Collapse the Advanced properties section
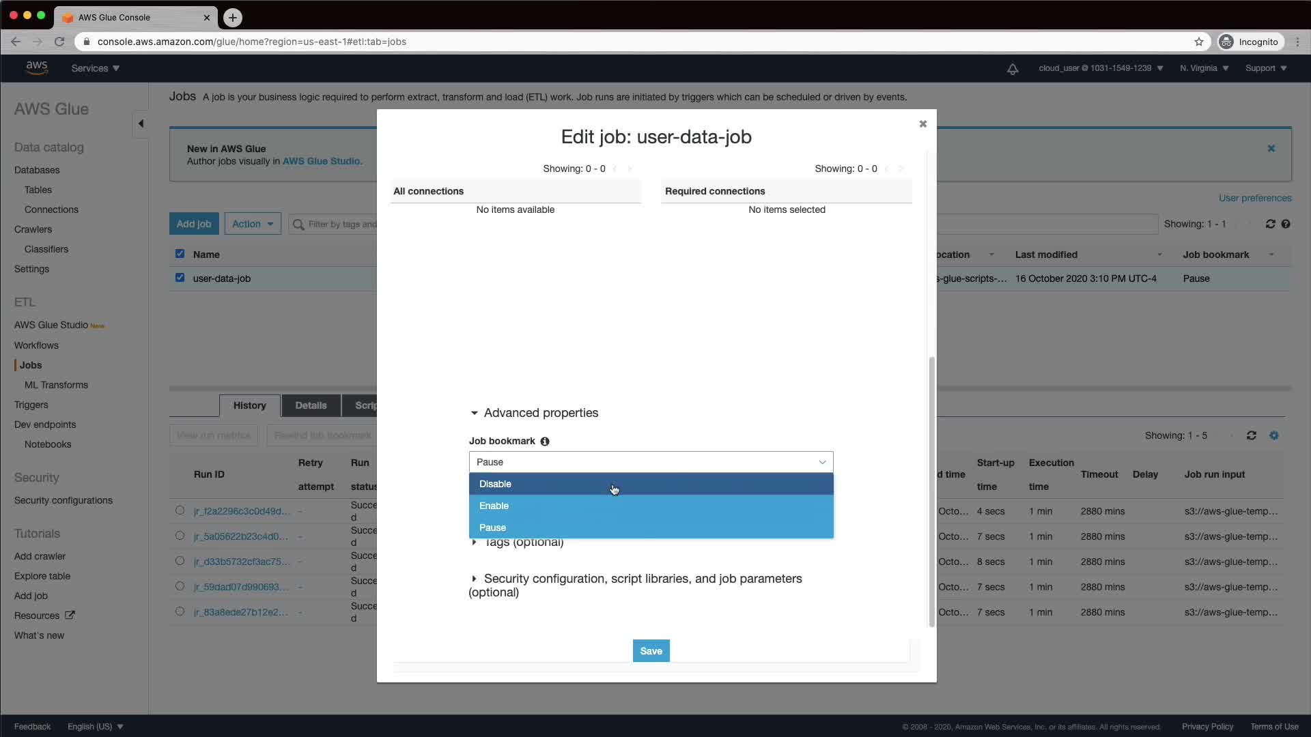The height and width of the screenshot is (737, 1311). (475, 413)
